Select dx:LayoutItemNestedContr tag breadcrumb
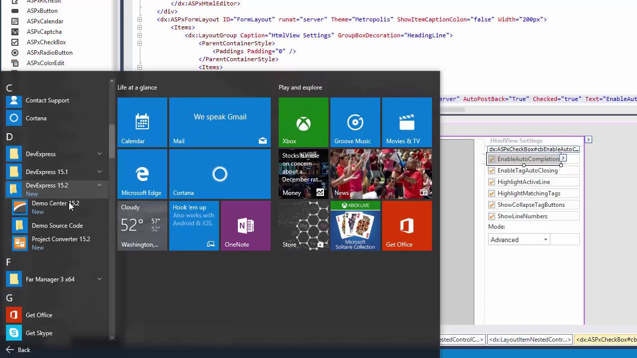The height and width of the screenshot is (358, 637). [530, 340]
